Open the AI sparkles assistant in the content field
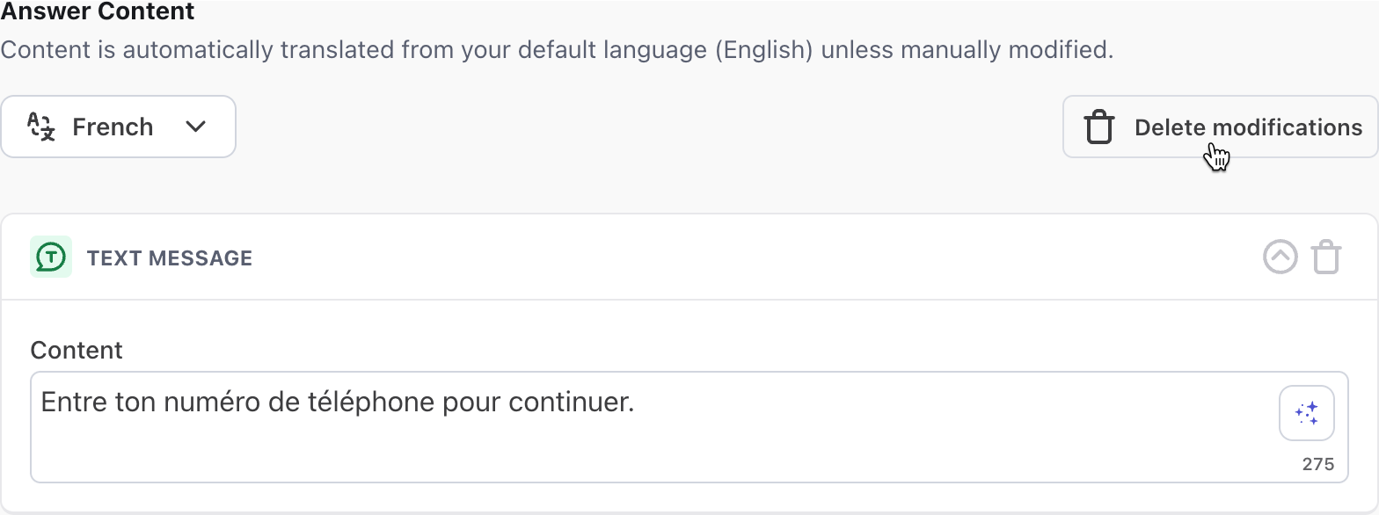 [x=1306, y=412]
